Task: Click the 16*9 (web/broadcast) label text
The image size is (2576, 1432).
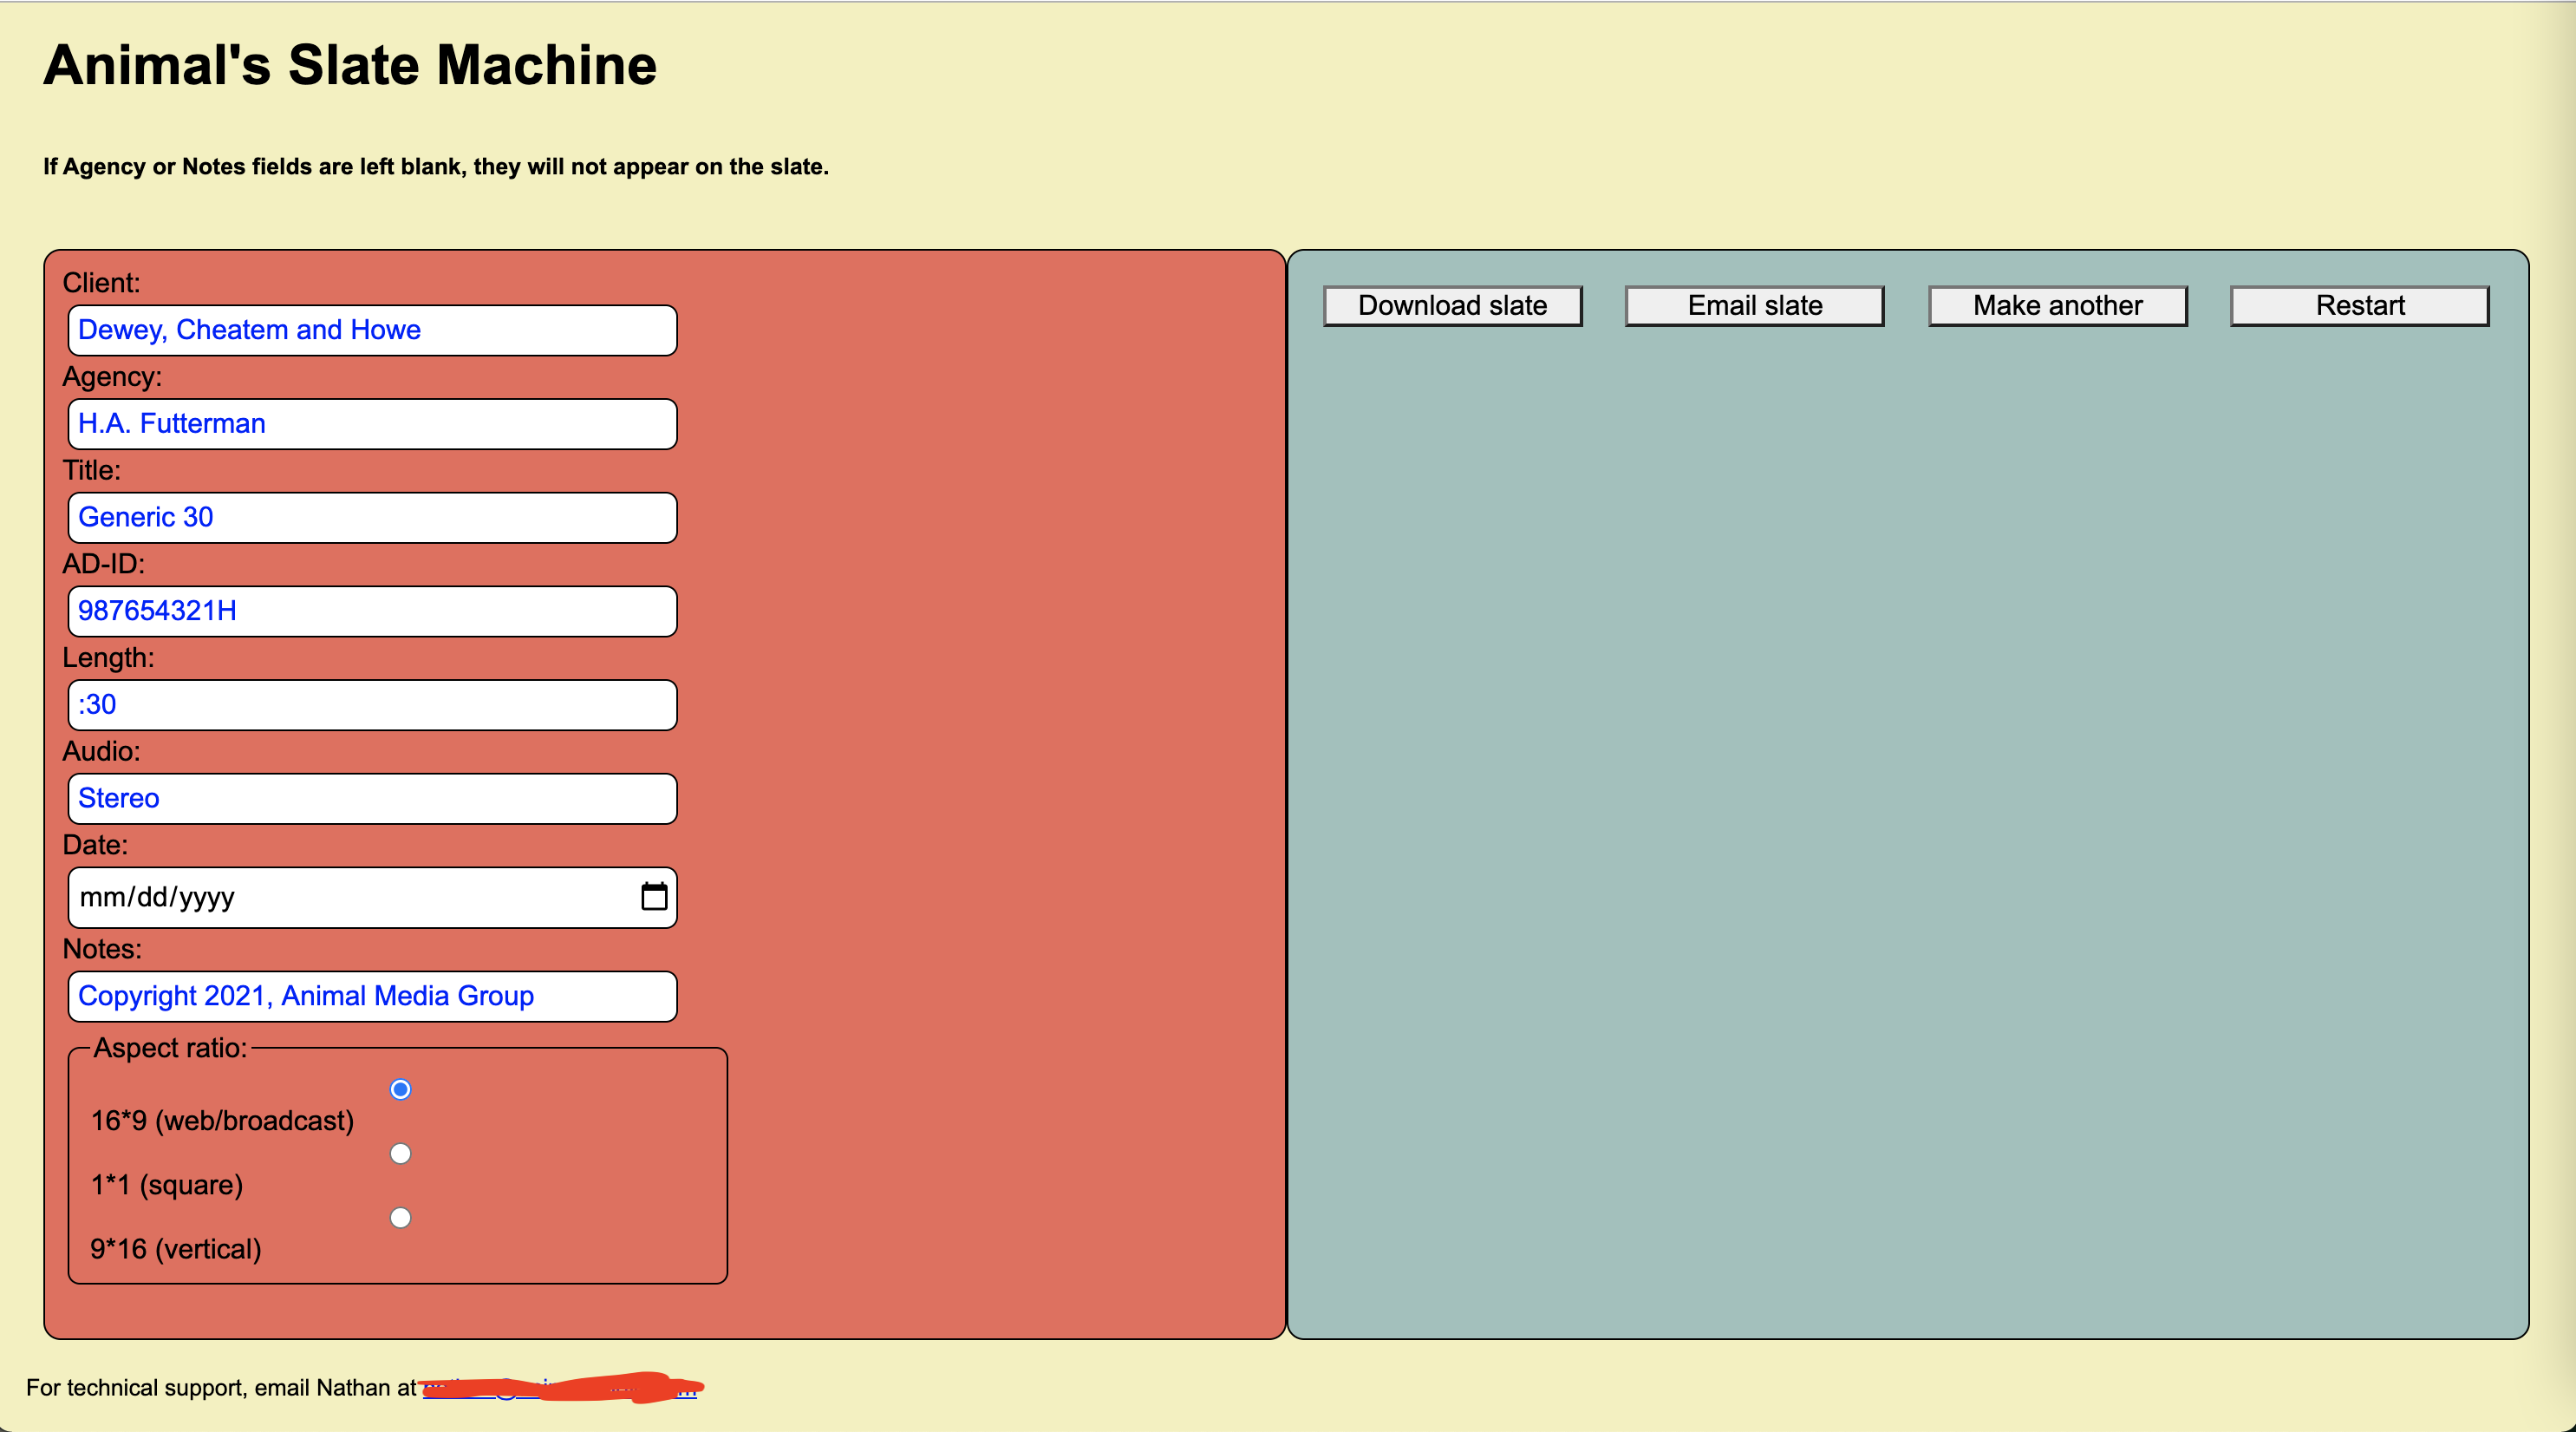Action: click(222, 1121)
